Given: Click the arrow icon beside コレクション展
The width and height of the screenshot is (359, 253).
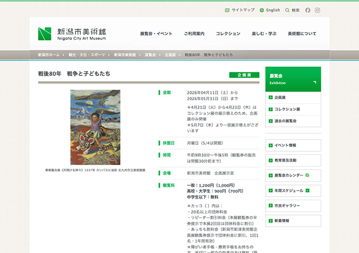Looking at the screenshot, I should [x=271, y=109].
